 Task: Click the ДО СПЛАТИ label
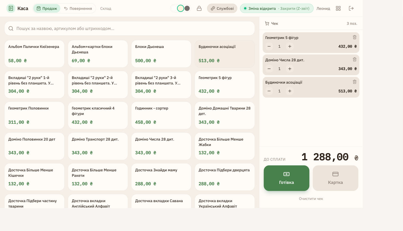tap(275, 159)
